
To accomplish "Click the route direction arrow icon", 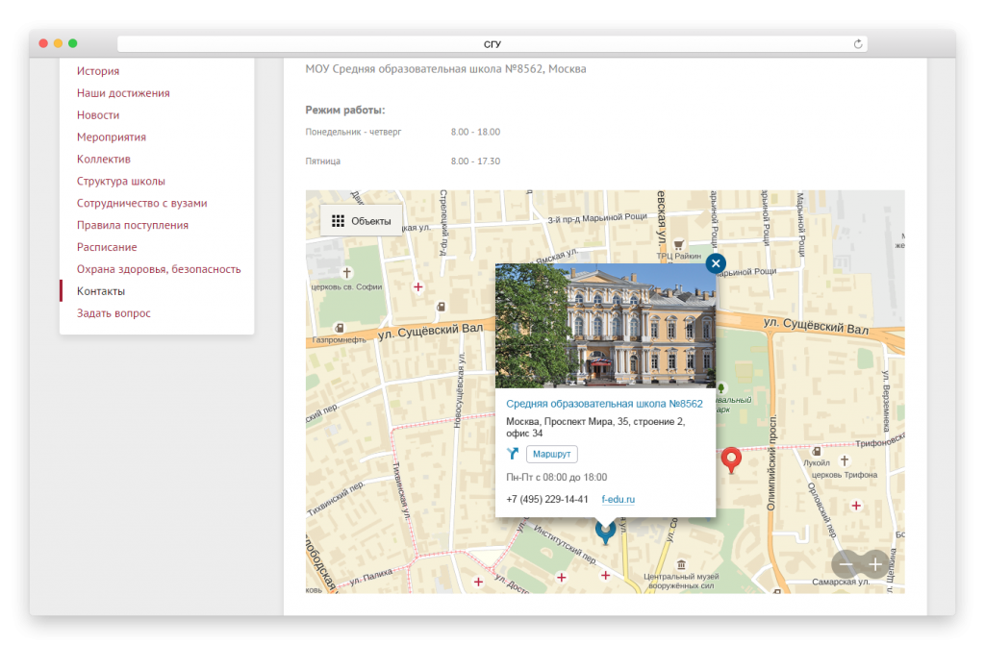I will coord(513,454).
